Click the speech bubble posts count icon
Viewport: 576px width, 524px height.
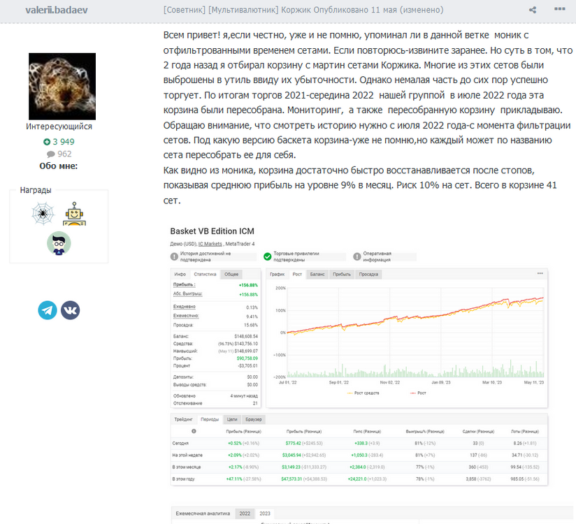point(51,154)
